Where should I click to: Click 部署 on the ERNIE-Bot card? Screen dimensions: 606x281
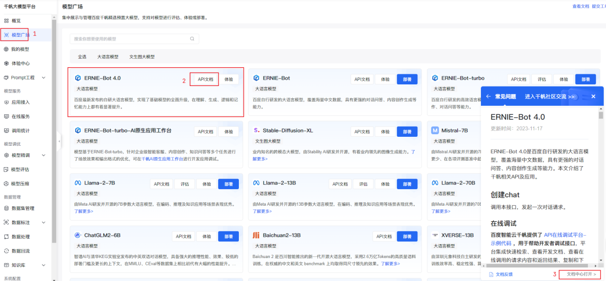(x=407, y=79)
